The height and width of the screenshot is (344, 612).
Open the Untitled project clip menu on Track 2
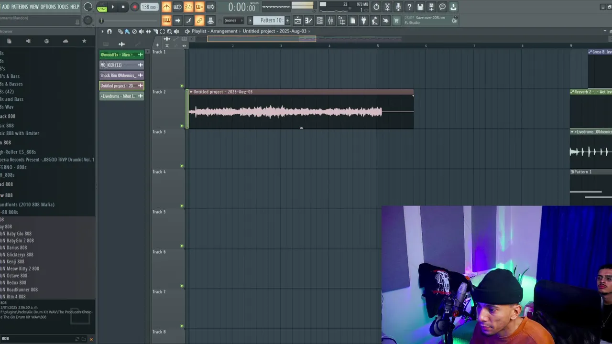coord(191,92)
